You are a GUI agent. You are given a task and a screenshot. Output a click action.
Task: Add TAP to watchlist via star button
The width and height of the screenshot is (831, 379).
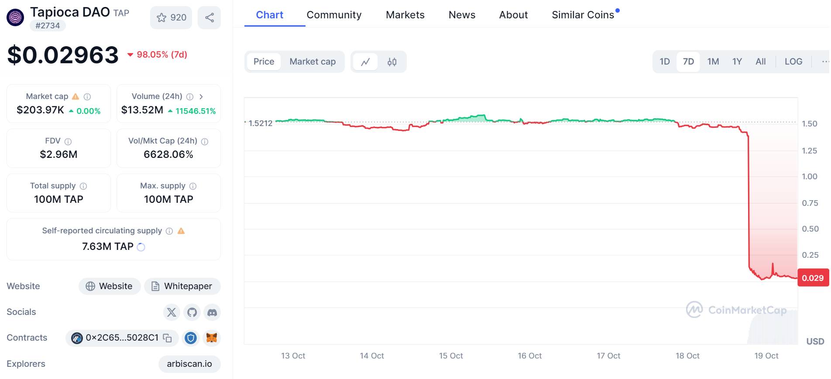click(171, 17)
